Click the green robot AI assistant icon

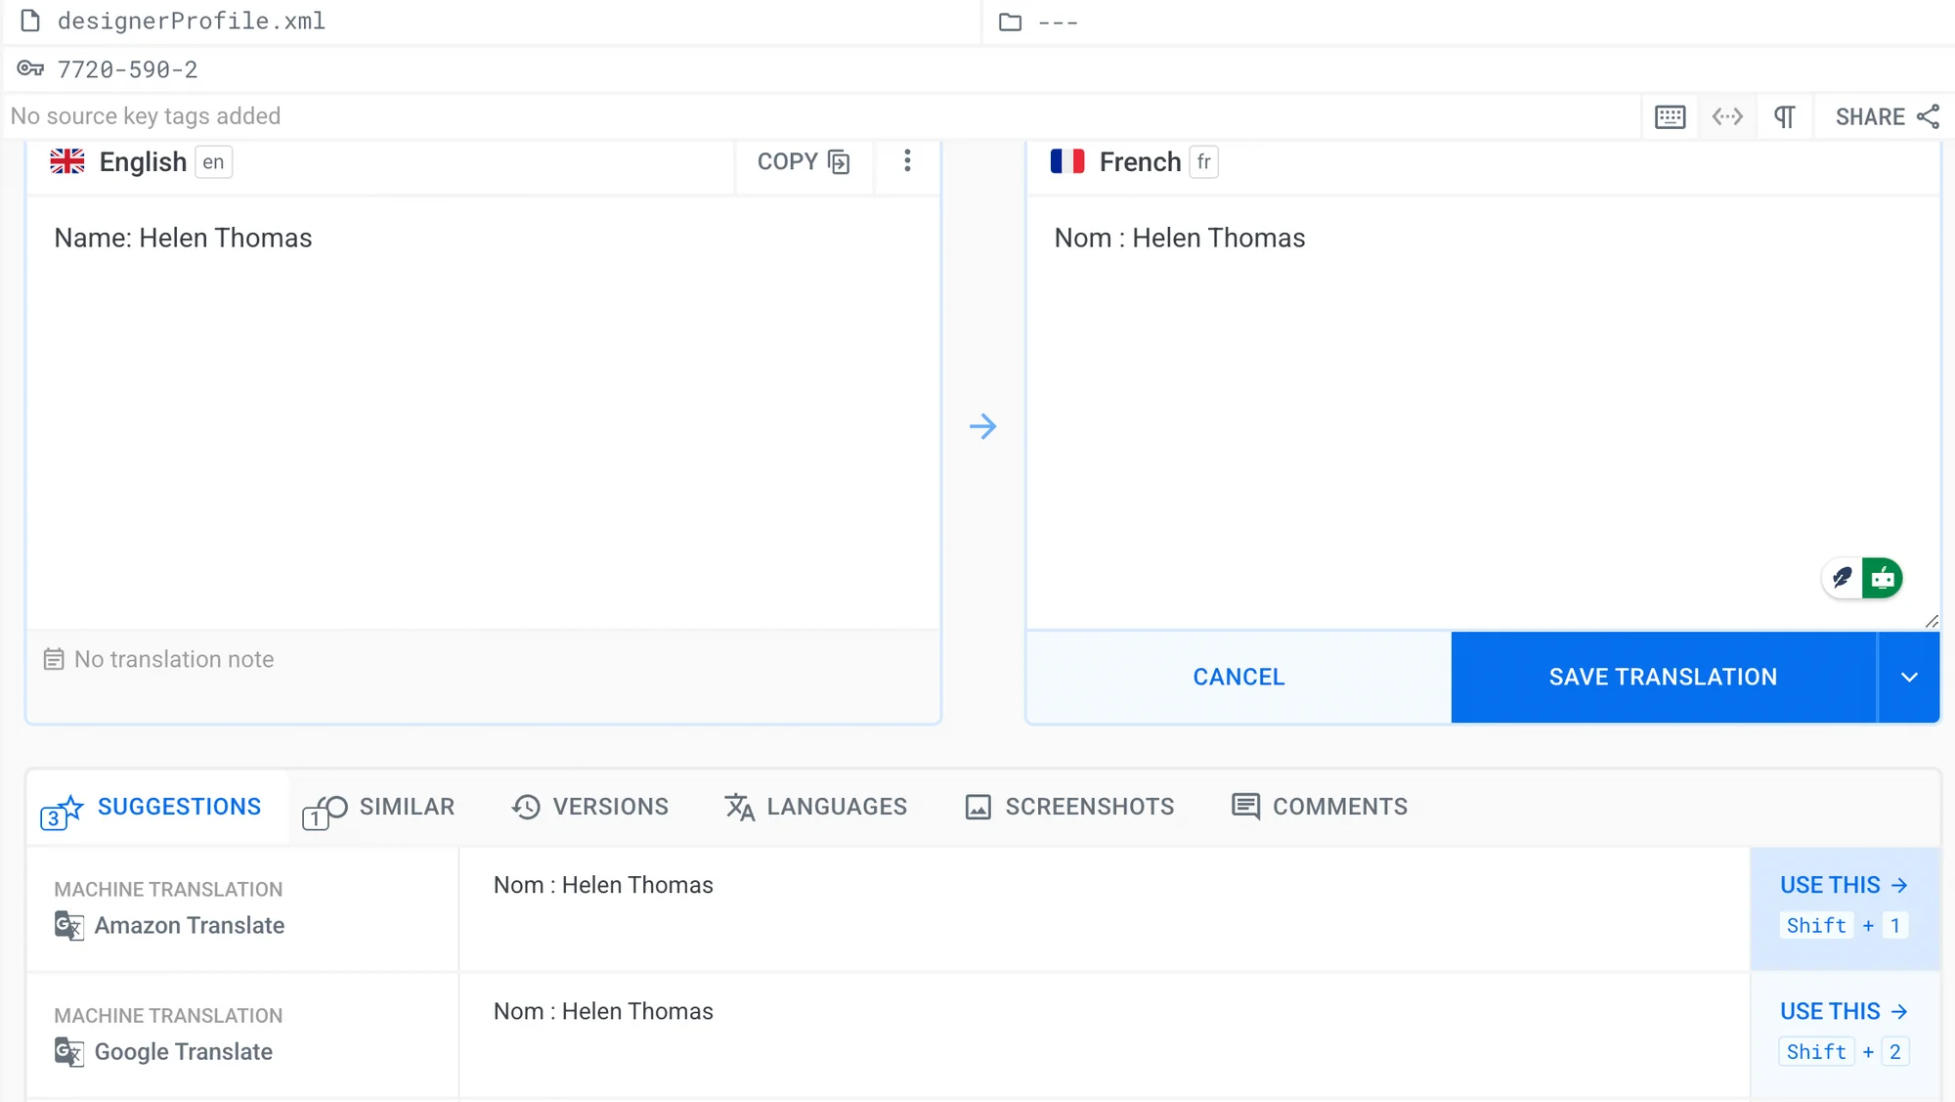(x=1882, y=579)
